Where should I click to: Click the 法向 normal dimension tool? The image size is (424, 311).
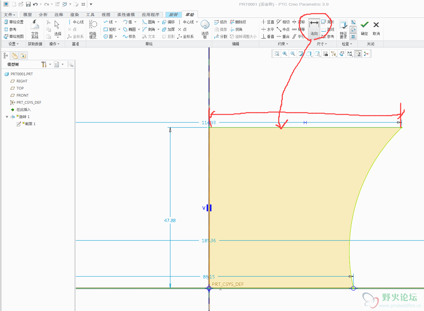click(314, 28)
